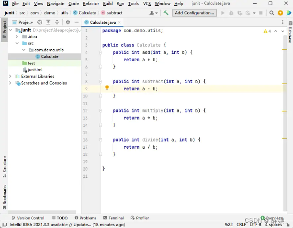Go to next highlighted error arrow
293x228 pixels.
pyautogui.click(x=283, y=31)
